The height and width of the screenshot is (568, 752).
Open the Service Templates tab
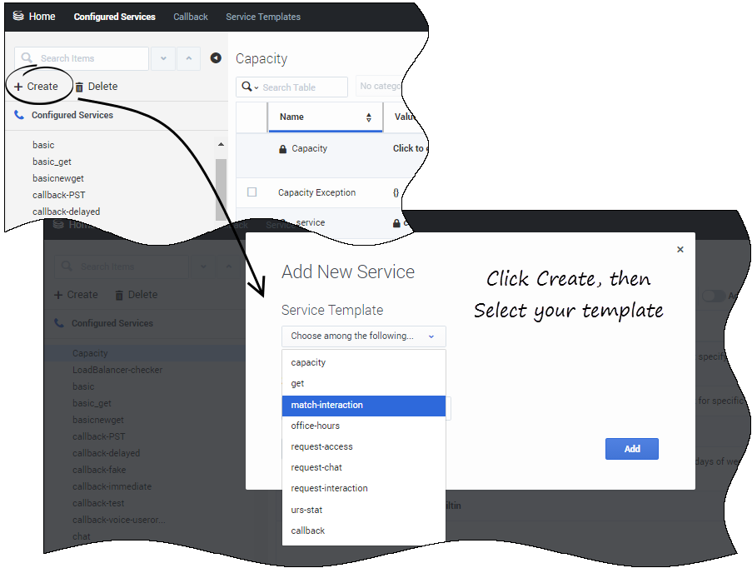coord(263,17)
